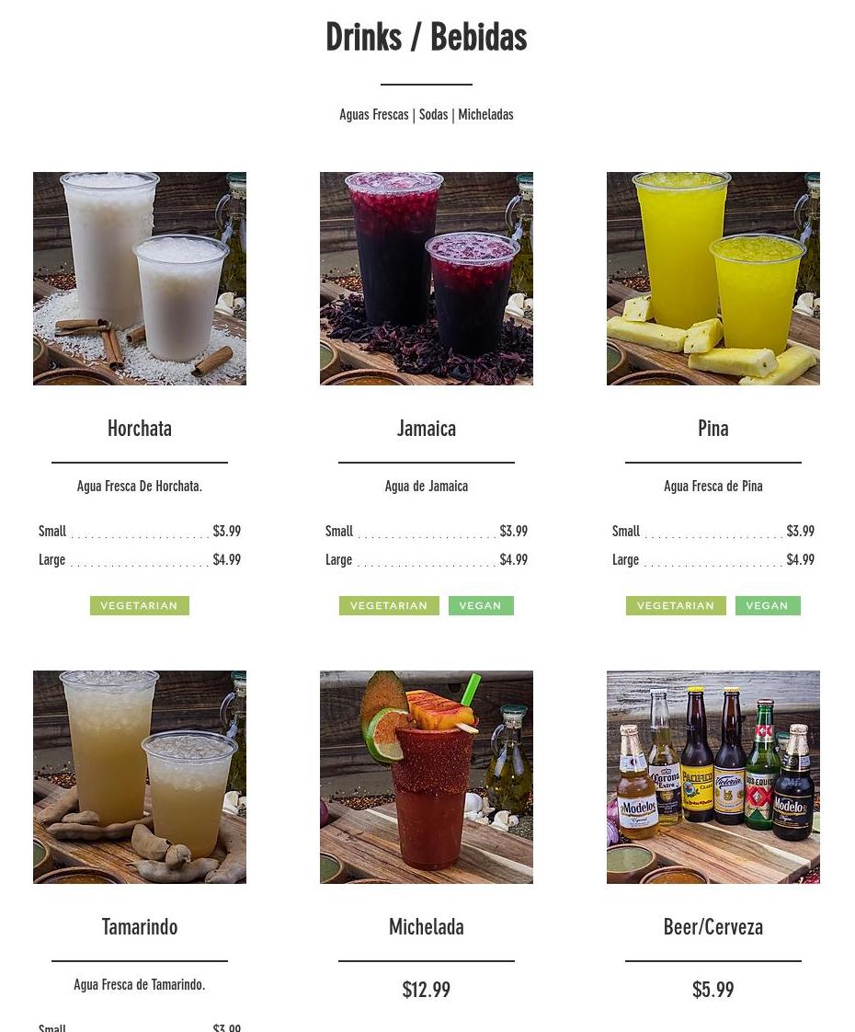This screenshot has height=1032, width=855.
Task: Select the Drinks / Bebidas heading
Action: [427, 37]
